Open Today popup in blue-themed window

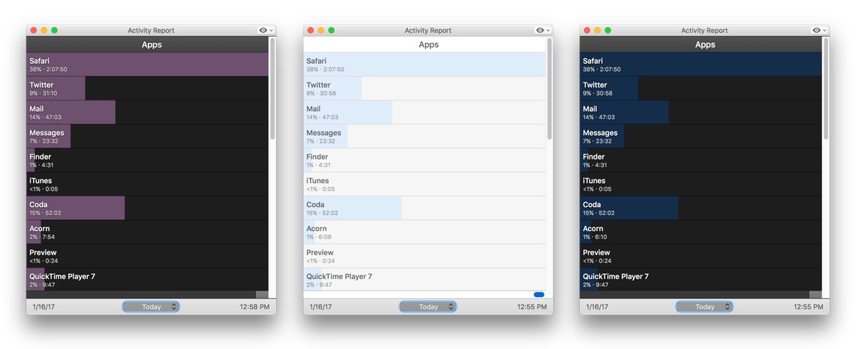click(x=705, y=306)
